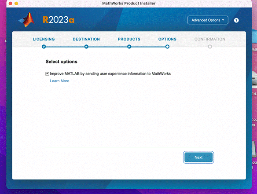
Task: Go to the LICENSING tab
Action: 44,39
